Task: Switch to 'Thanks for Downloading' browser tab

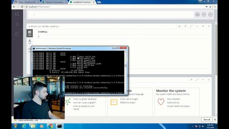Action: (54, 2)
